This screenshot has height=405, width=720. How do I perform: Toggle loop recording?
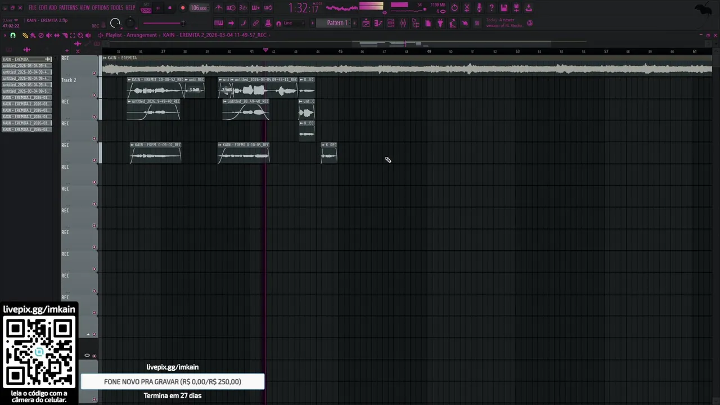pyautogui.click(x=268, y=8)
